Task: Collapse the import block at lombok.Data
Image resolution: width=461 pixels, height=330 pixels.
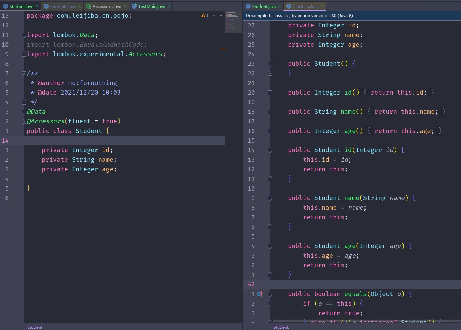Action: (24, 35)
